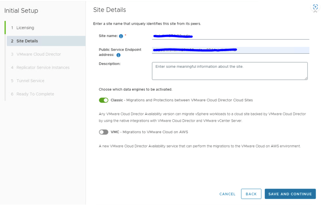Select the Site Details step
Image resolution: width=328 pixels, height=208 pixels.
[27, 41]
